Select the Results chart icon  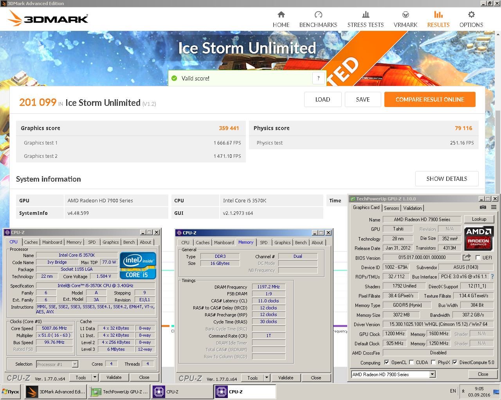tap(438, 15)
